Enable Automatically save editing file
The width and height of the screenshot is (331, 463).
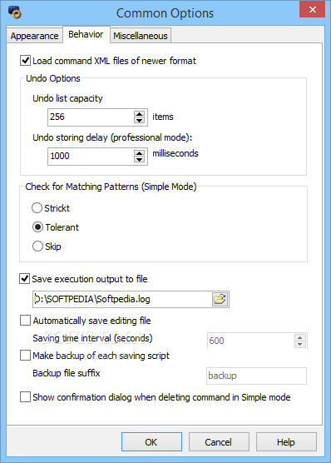pyautogui.click(x=25, y=321)
